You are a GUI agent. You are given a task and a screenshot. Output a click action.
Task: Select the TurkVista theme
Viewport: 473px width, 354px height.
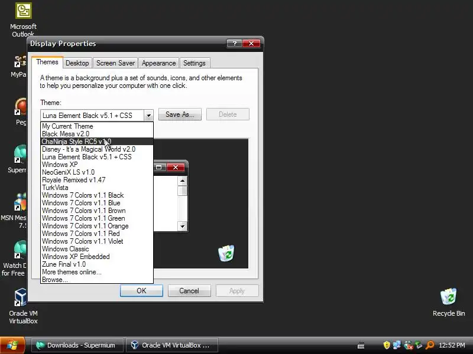point(97,188)
